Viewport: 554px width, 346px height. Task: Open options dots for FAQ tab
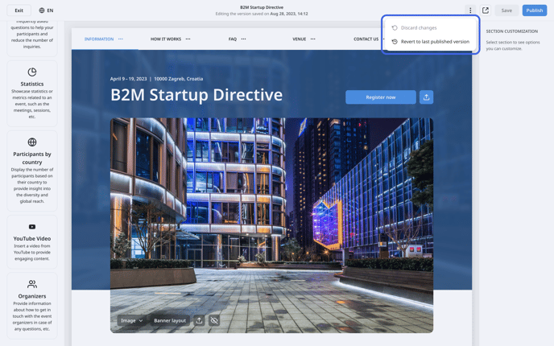coord(243,39)
